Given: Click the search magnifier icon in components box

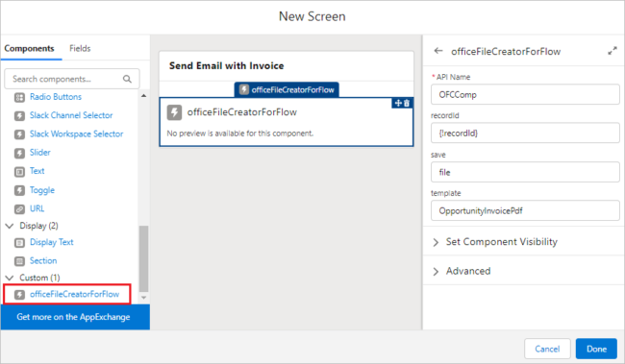Looking at the screenshot, I should (127, 79).
